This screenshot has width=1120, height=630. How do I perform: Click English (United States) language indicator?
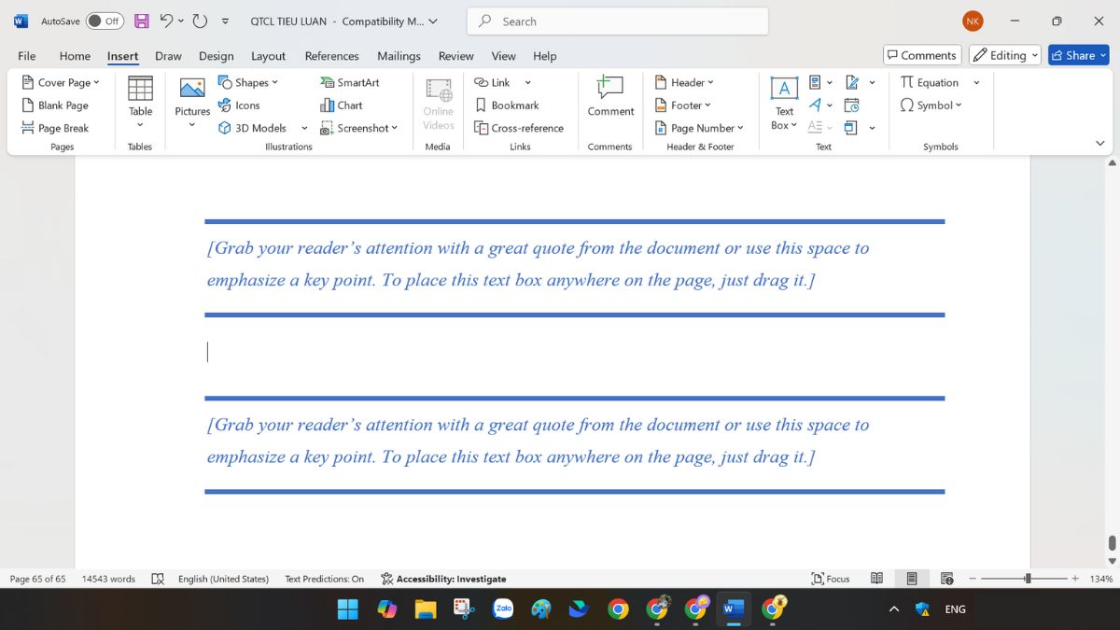click(223, 579)
